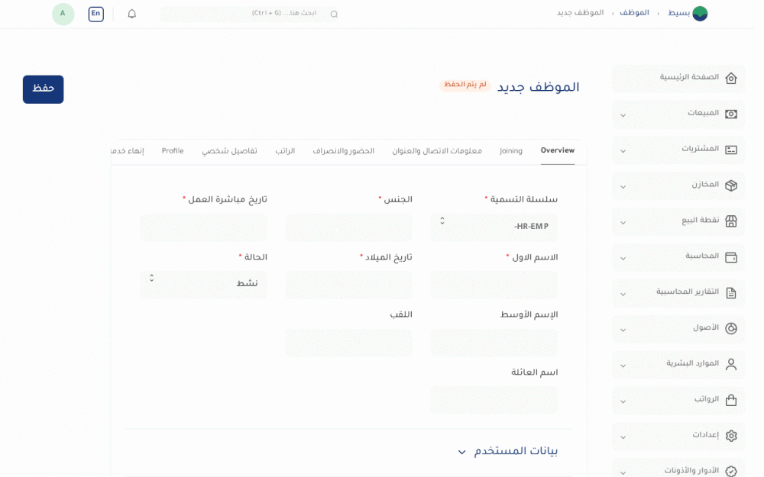Viewport: 764px width, 477px height.
Task: Click the الأدوار والأذونات badge icon
Action: point(731,471)
